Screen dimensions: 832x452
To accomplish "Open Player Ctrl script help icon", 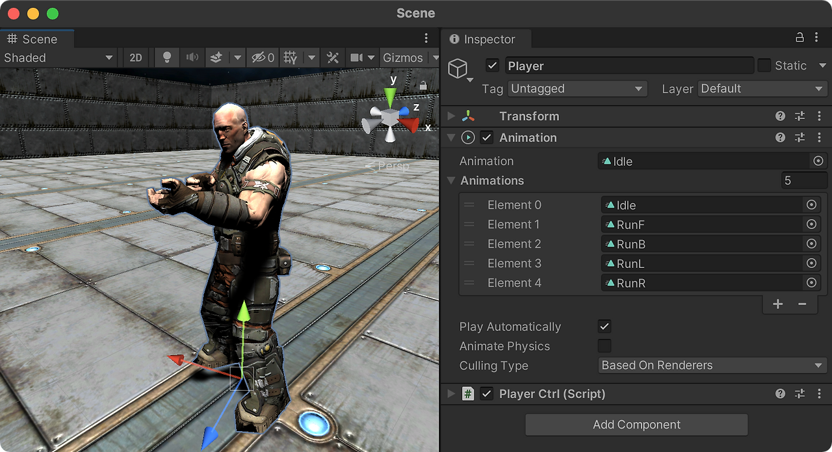I will pos(780,393).
